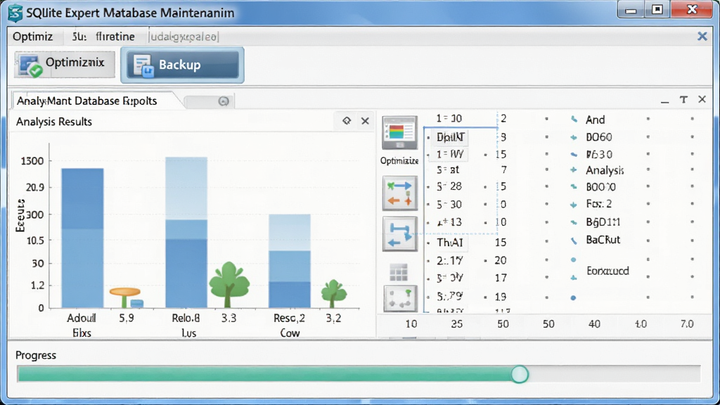Close the Analysis Results pane
720x405 pixels.
[x=365, y=121]
